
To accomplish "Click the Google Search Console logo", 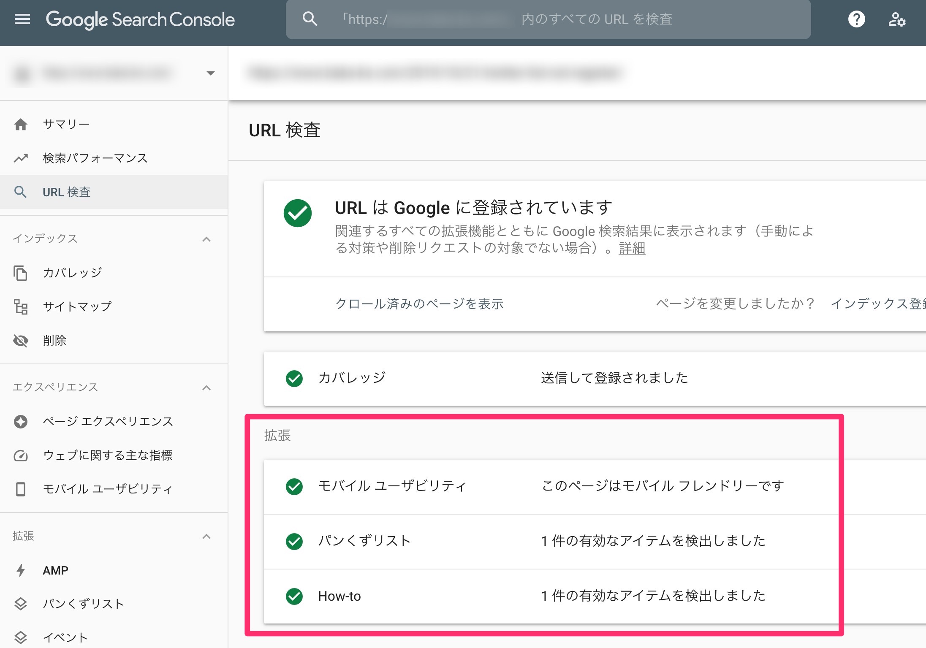I will (x=140, y=19).
